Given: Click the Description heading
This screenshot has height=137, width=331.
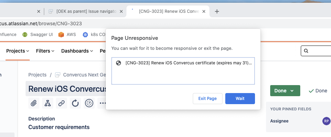Looking at the screenshot, I should [41, 119].
